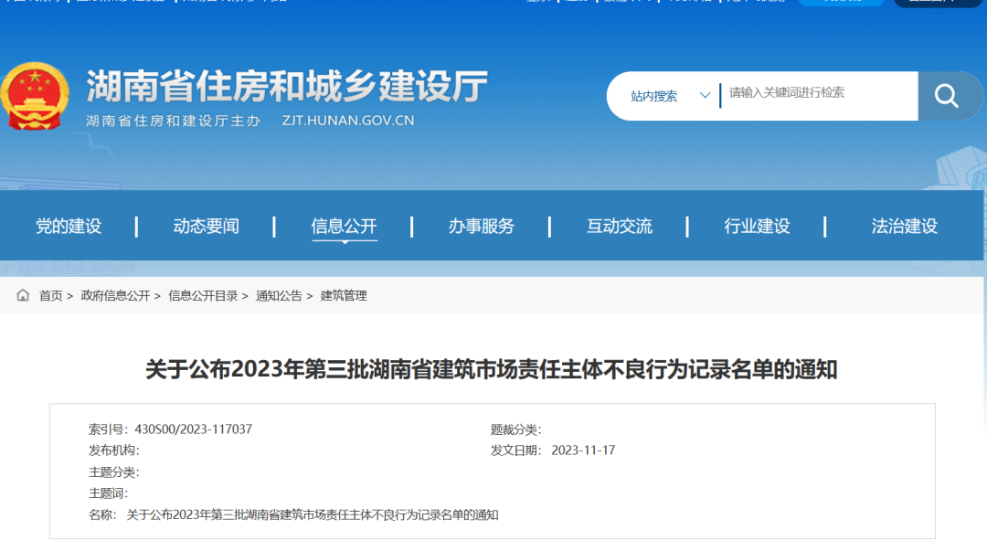The image size is (987, 551).
Task: Open the 动态要闻 menu item
Action: click(205, 226)
